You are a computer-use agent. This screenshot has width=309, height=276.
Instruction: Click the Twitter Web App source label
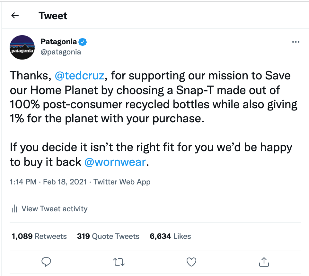click(122, 182)
